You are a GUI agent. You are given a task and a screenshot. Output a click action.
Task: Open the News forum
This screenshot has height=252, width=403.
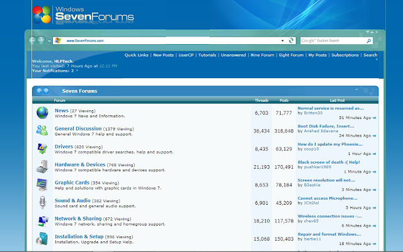click(62, 111)
